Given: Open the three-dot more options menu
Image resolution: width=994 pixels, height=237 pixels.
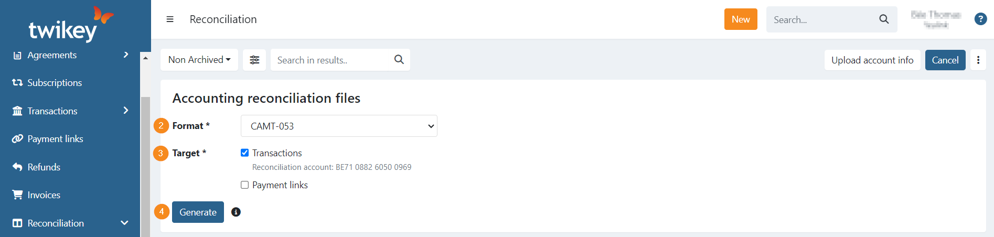Looking at the screenshot, I should pyautogui.click(x=978, y=60).
